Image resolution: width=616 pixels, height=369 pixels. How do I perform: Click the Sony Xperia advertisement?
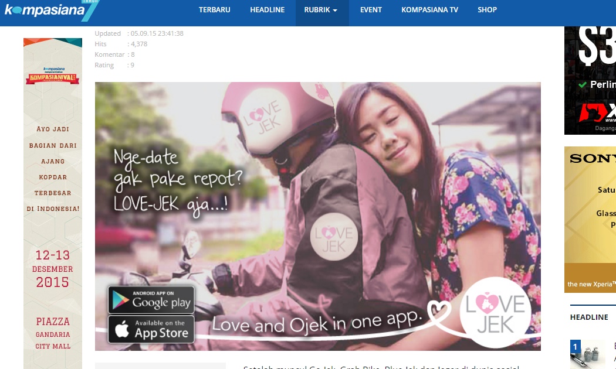[590, 220]
